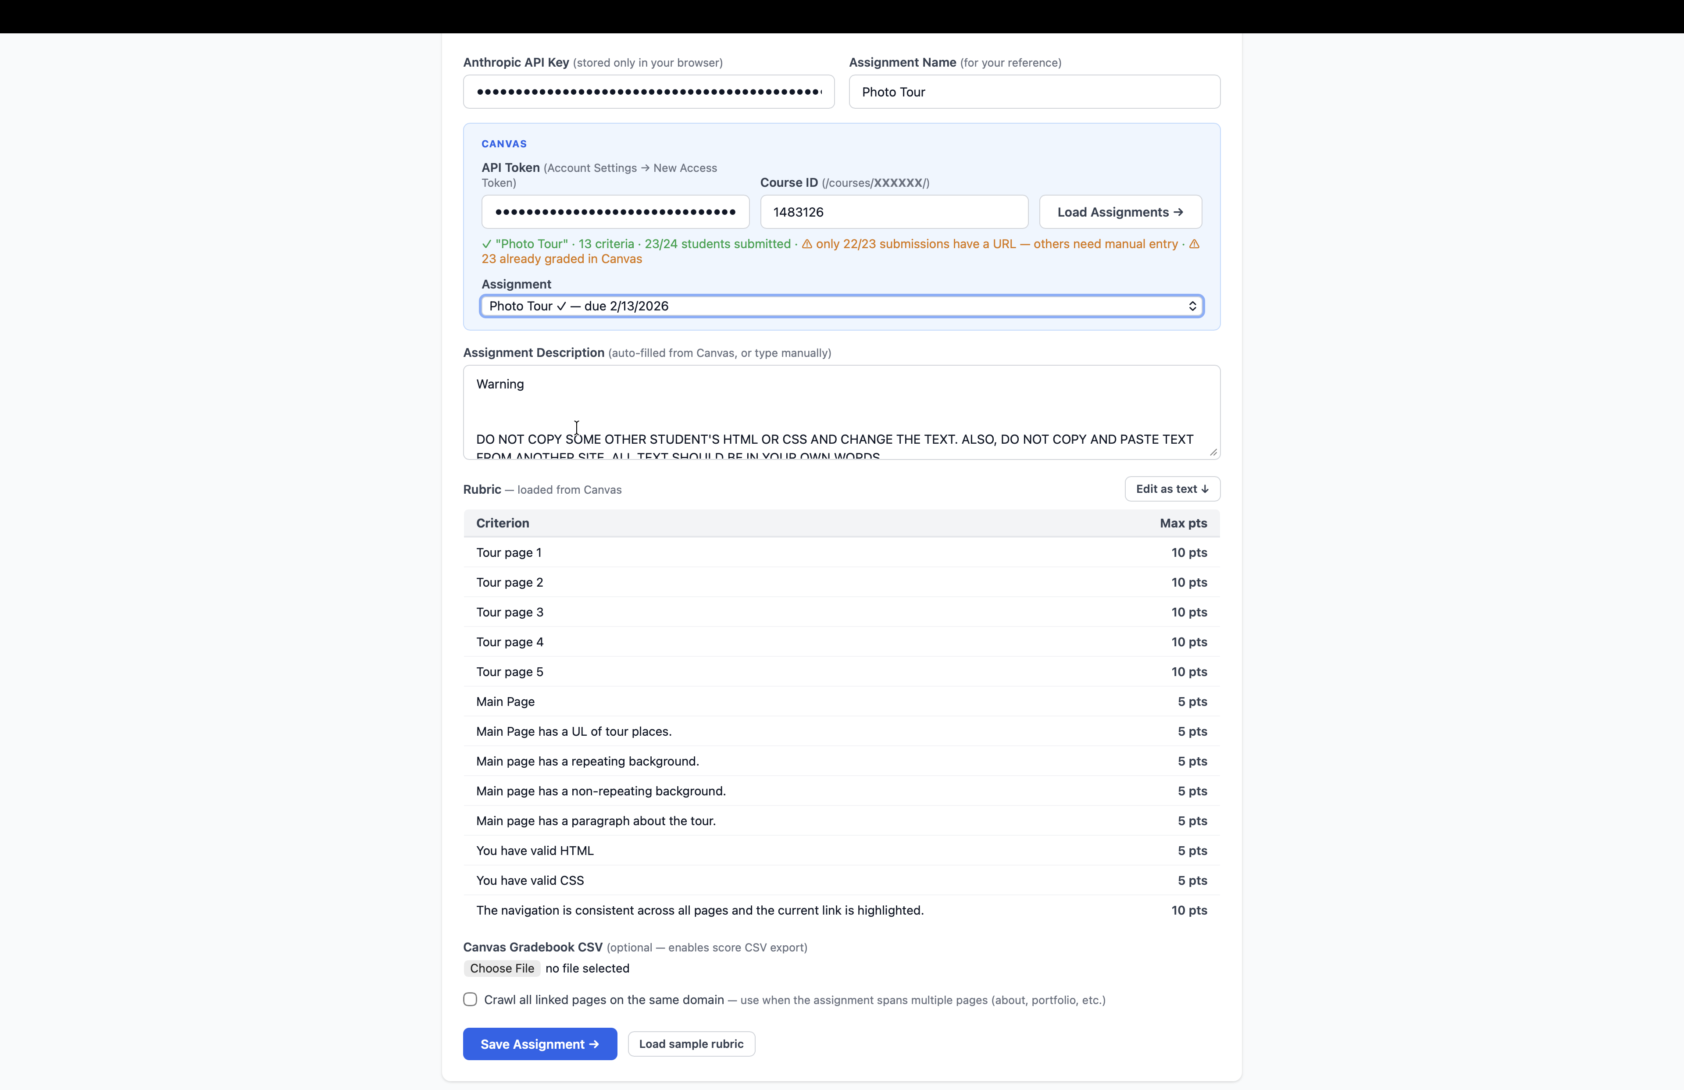
Task: Click 'Main Page has a UL' criterion
Action: pyautogui.click(x=574, y=731)
